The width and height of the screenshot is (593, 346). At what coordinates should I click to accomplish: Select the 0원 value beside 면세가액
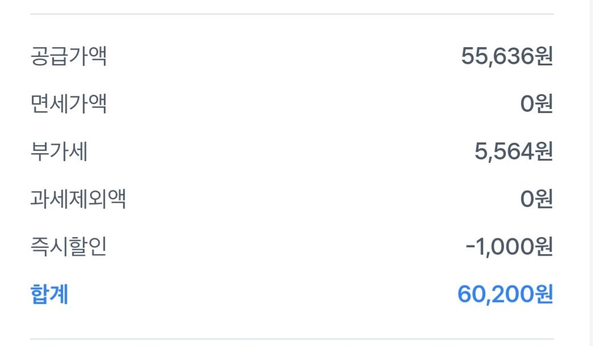click(537, 104)
